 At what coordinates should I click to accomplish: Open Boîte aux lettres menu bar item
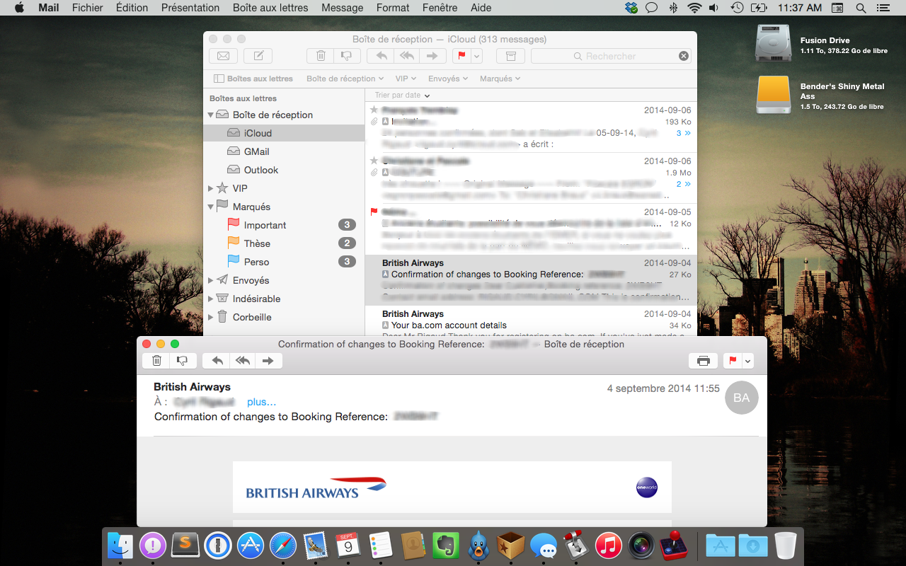(x=270, y=8)
